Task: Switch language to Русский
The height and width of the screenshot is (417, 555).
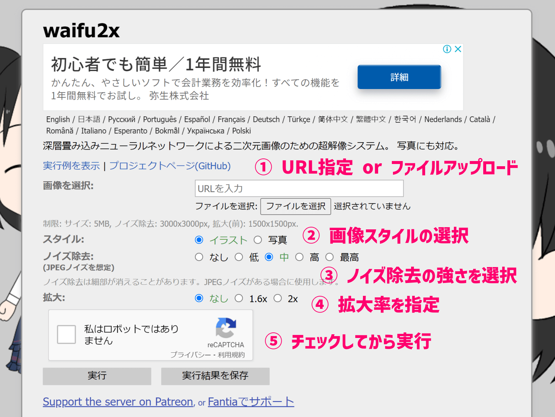Action: [122, 119]
